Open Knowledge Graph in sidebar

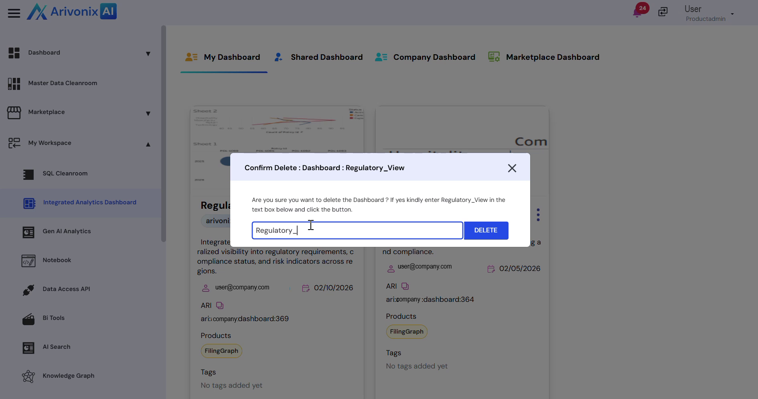click(68, 376)
